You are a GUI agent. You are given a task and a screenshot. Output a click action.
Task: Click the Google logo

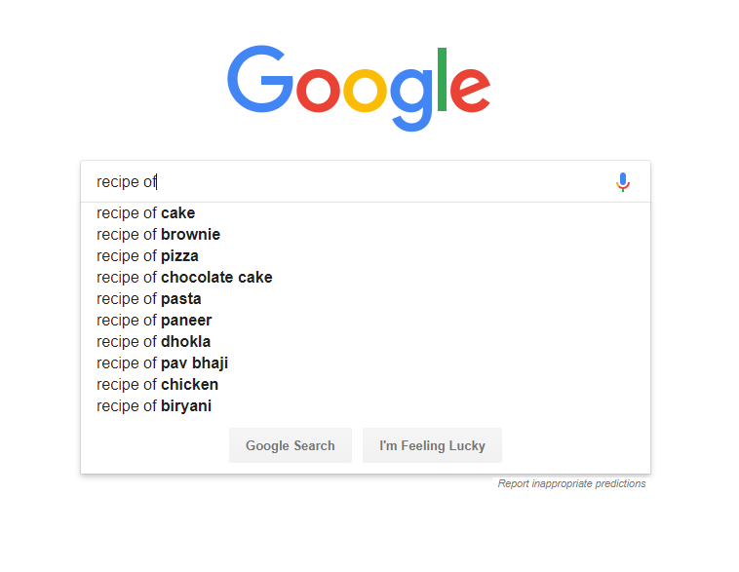click(359, 88)
